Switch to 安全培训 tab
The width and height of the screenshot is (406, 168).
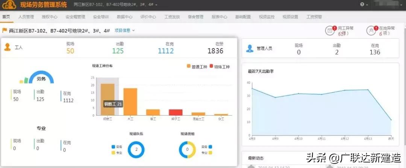(x=101, y=17)
